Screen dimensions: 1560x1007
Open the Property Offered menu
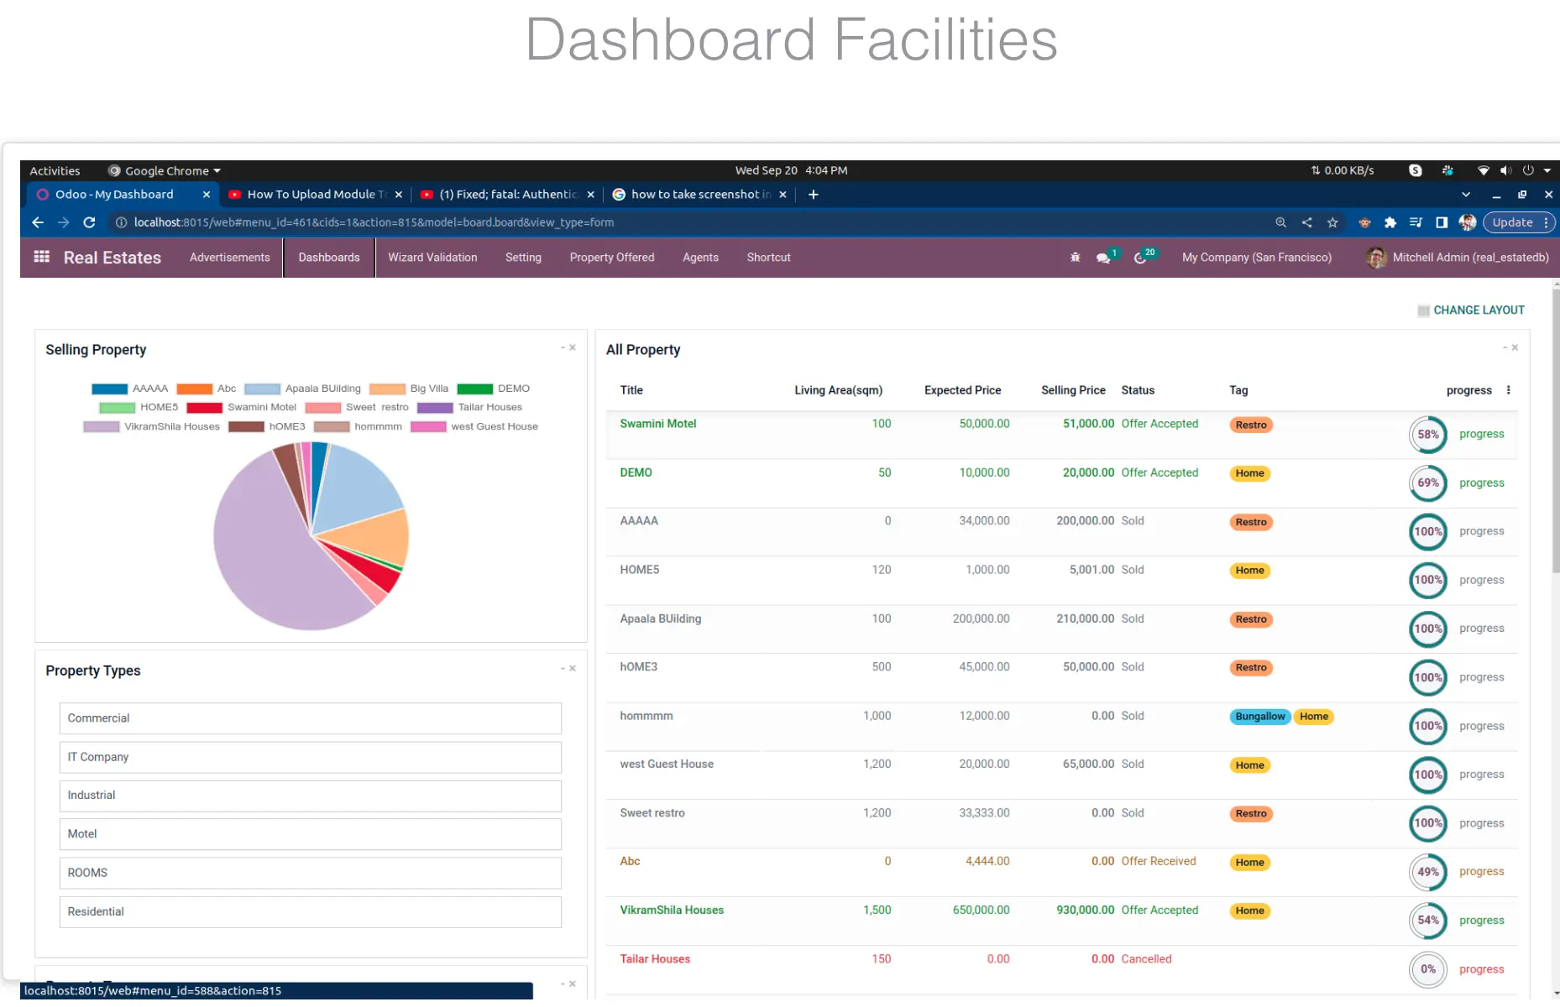point(612,258)
